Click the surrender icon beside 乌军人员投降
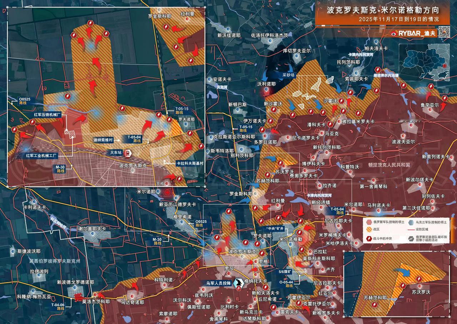The image size is (457, 324). (237, 283)
